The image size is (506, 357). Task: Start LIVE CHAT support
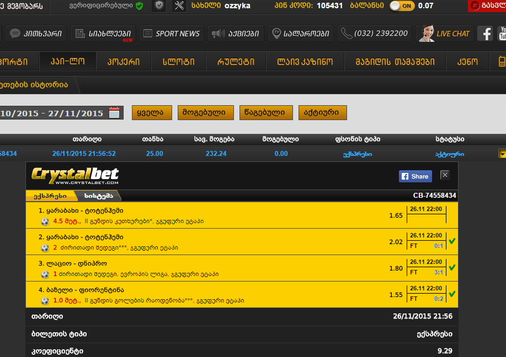(x=445, y=34)
